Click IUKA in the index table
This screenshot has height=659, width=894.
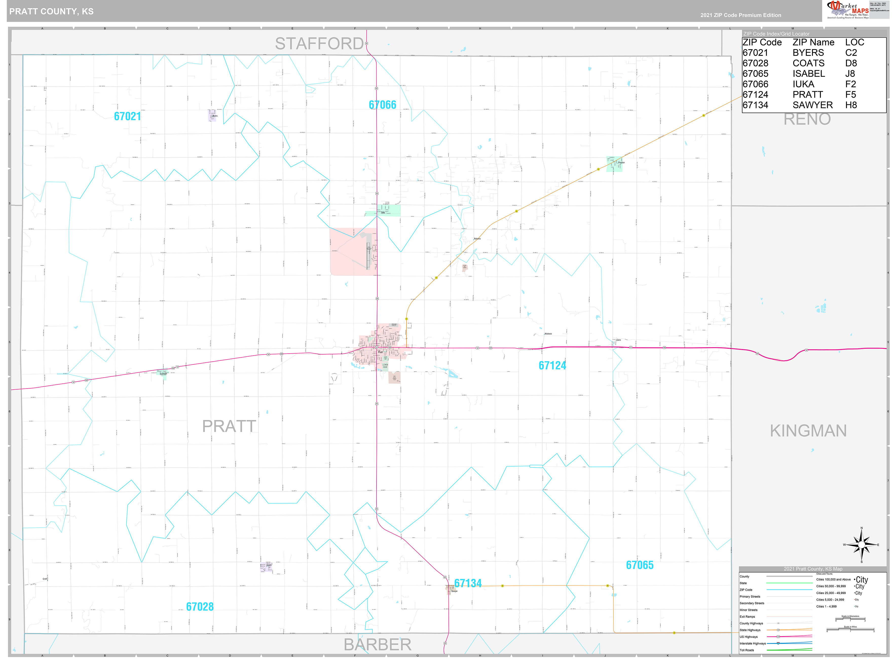pos(804,84)
